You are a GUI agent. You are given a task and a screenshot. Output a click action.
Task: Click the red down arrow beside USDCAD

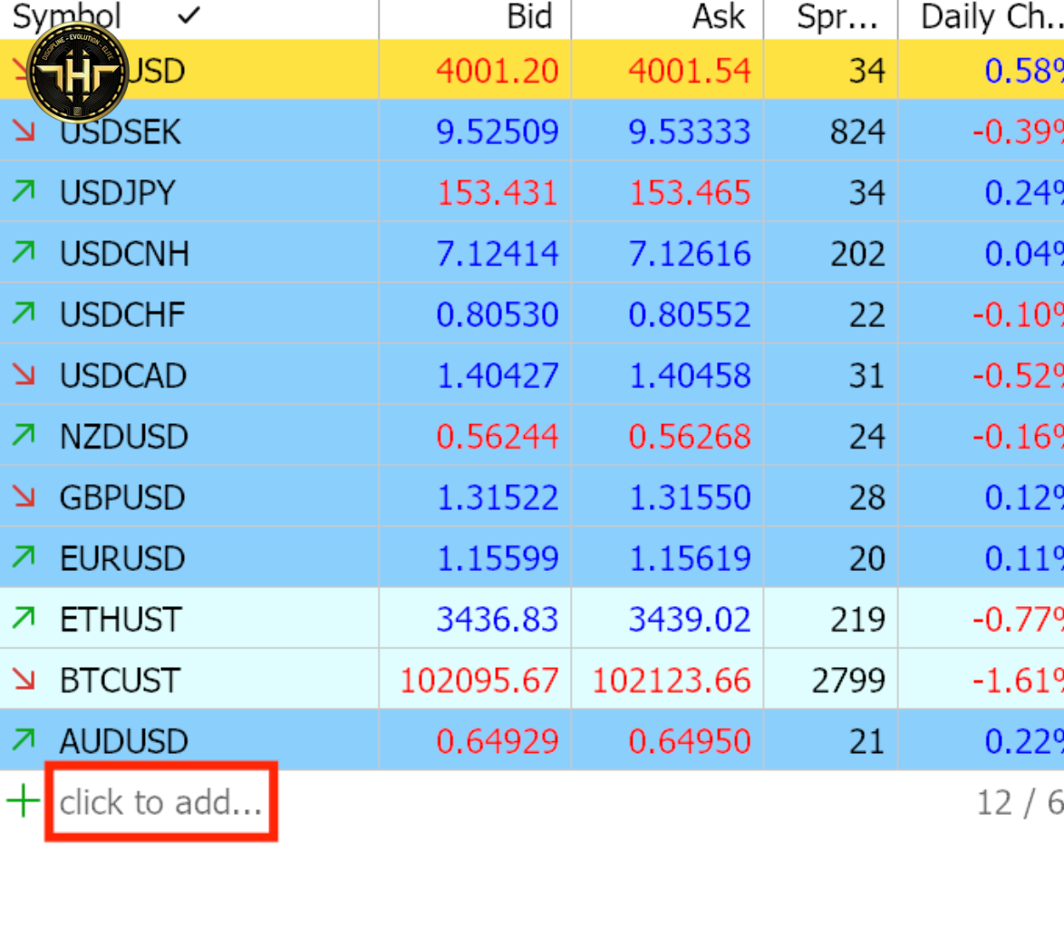[24, 374]
